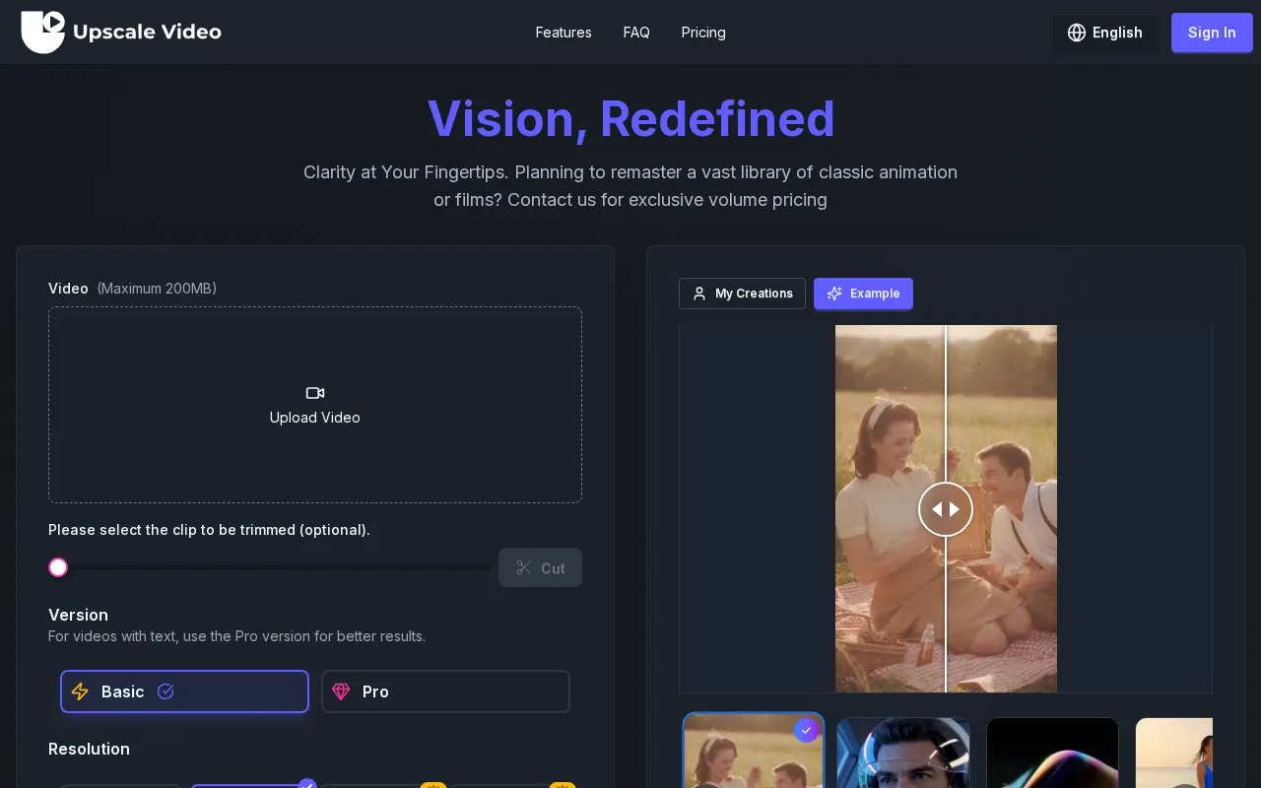Click the "Version" section label
This screenshot has height=788, width=1261.
(78, 615)
